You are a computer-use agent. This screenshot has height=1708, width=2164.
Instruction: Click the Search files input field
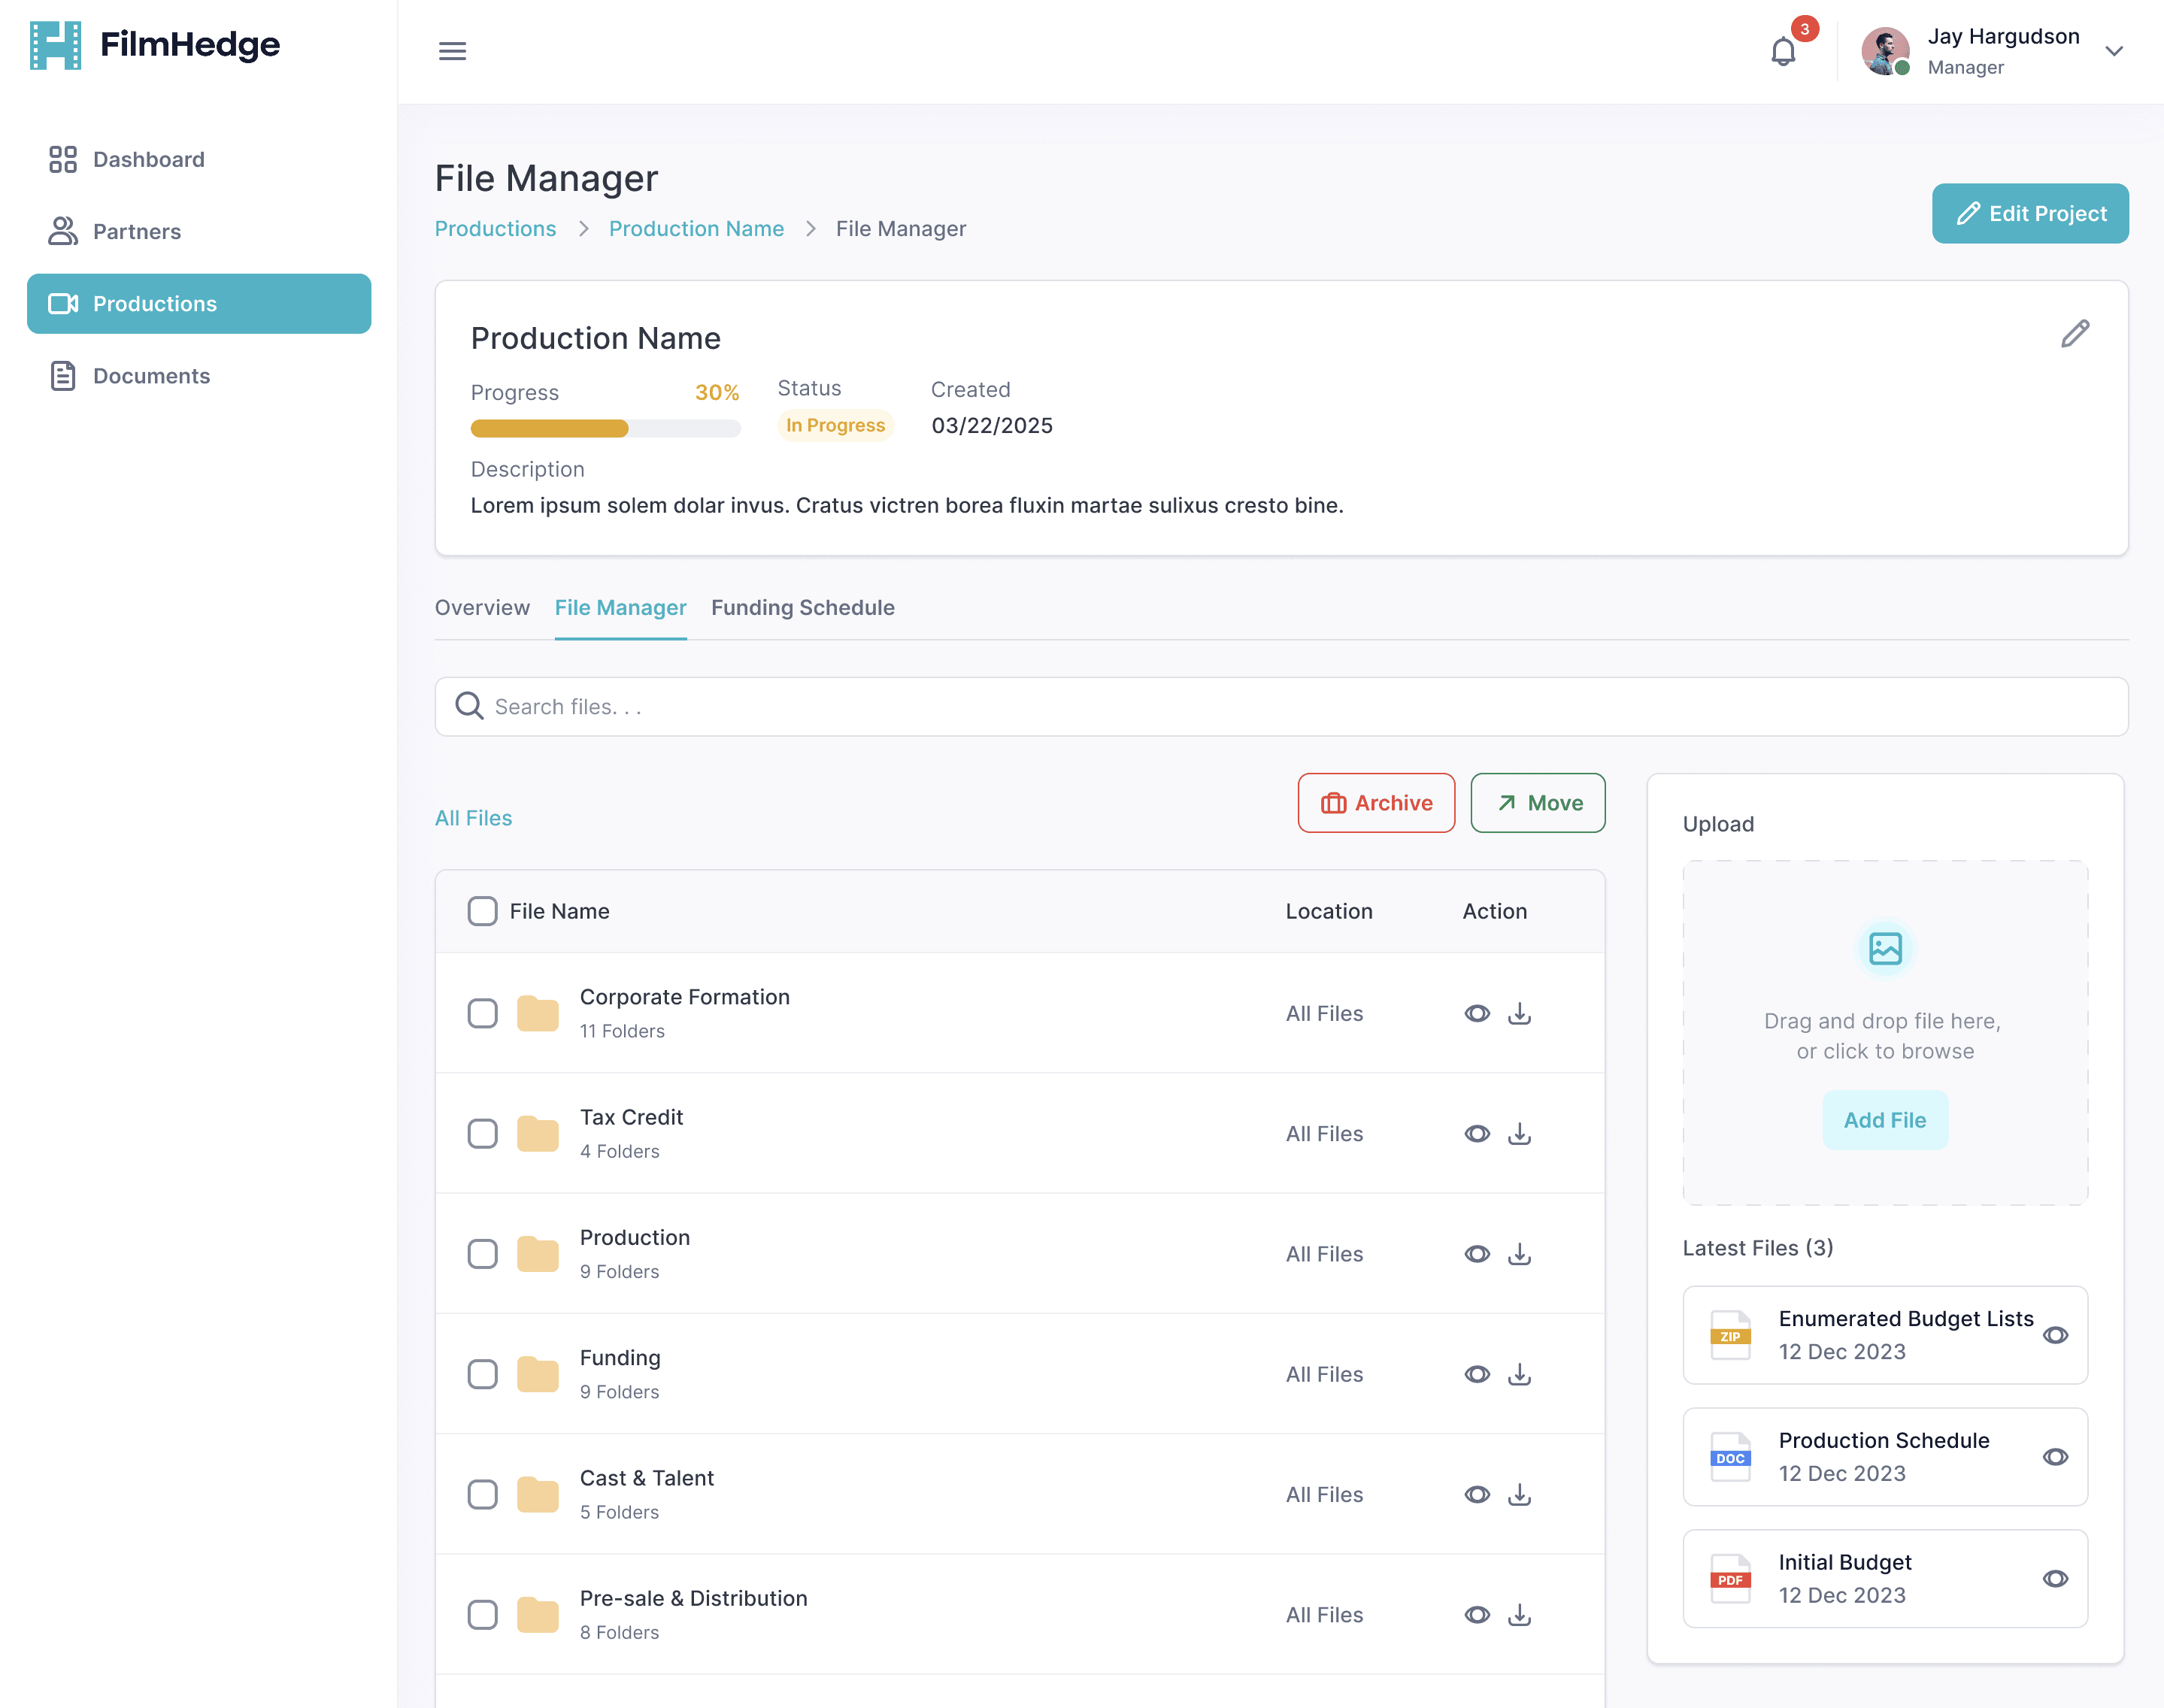[x=1281, y=707]
